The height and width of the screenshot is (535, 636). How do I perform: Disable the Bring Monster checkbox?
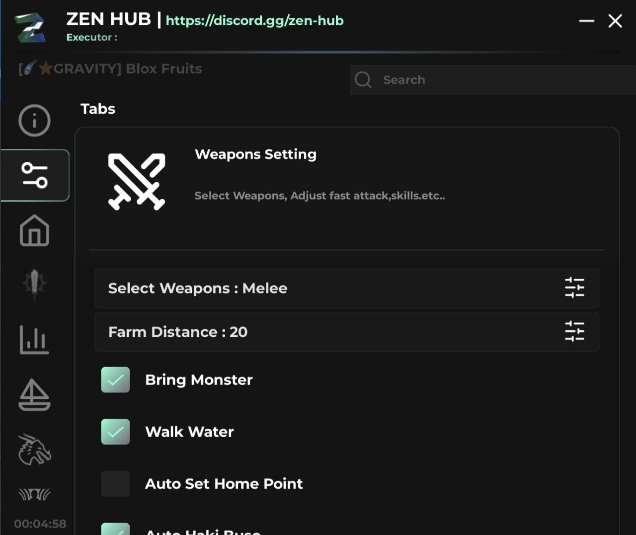click(115, 380)
